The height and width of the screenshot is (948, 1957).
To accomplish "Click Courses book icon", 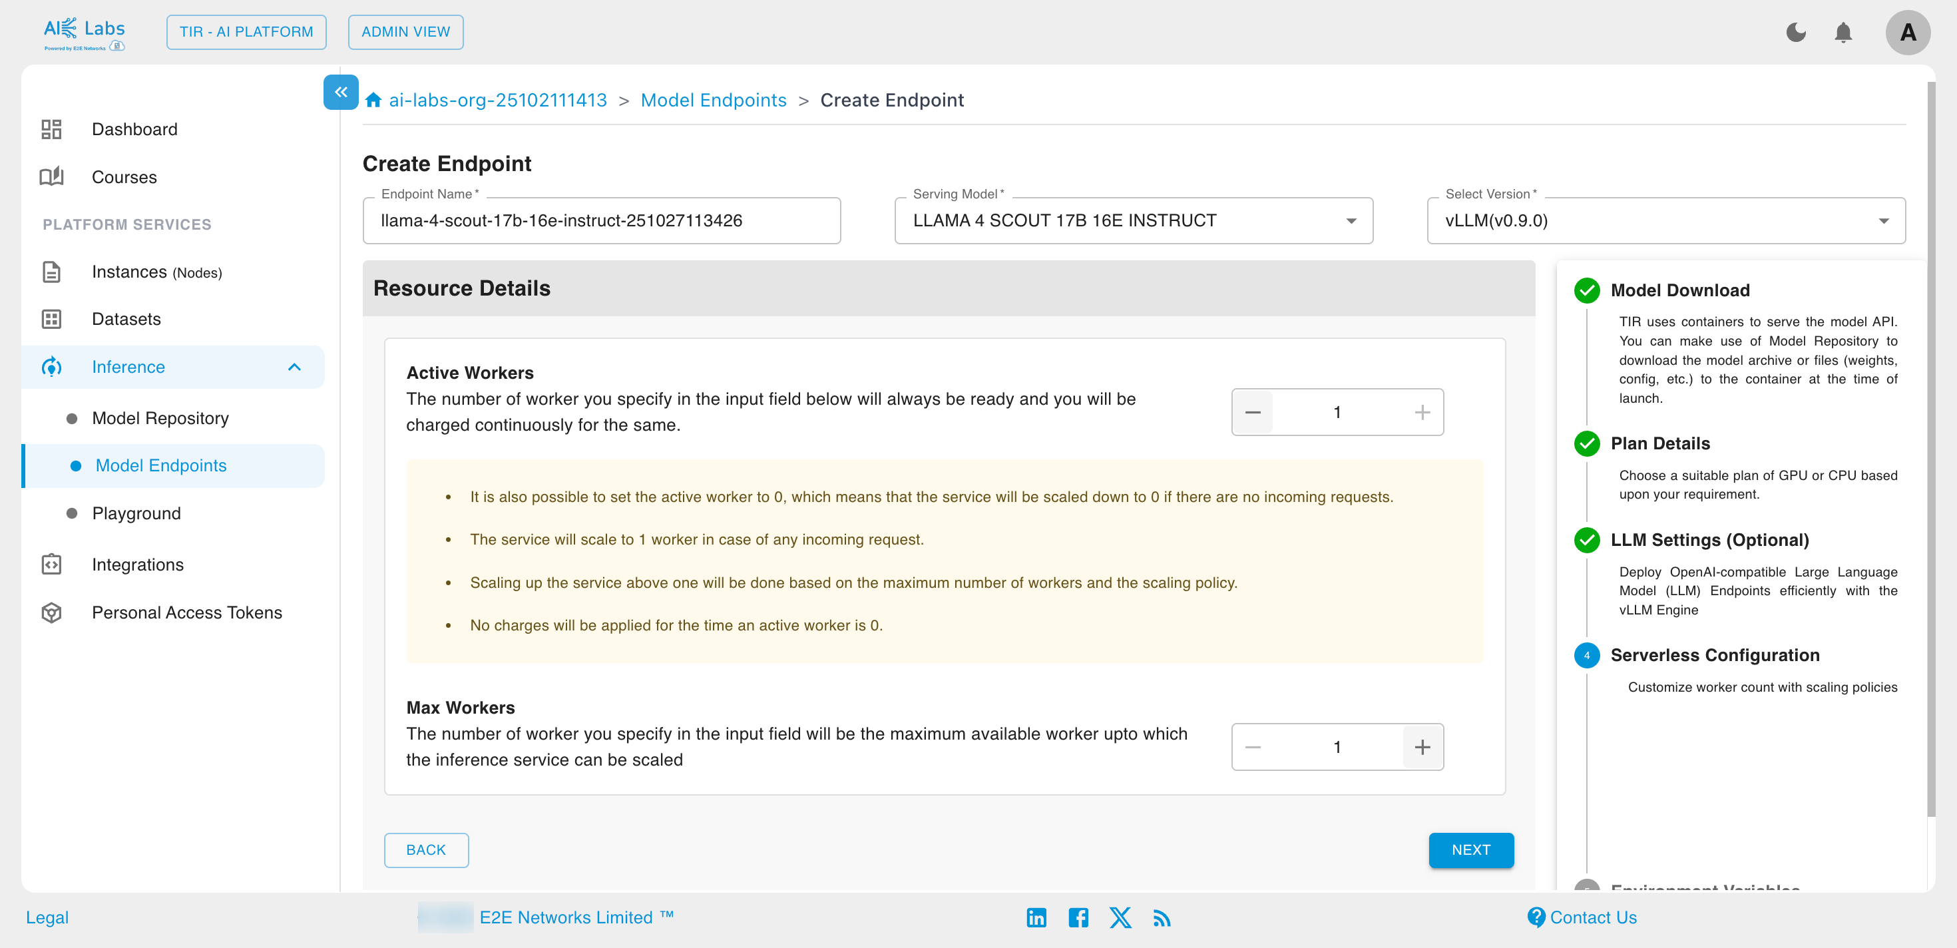I will tap(51, 177).
